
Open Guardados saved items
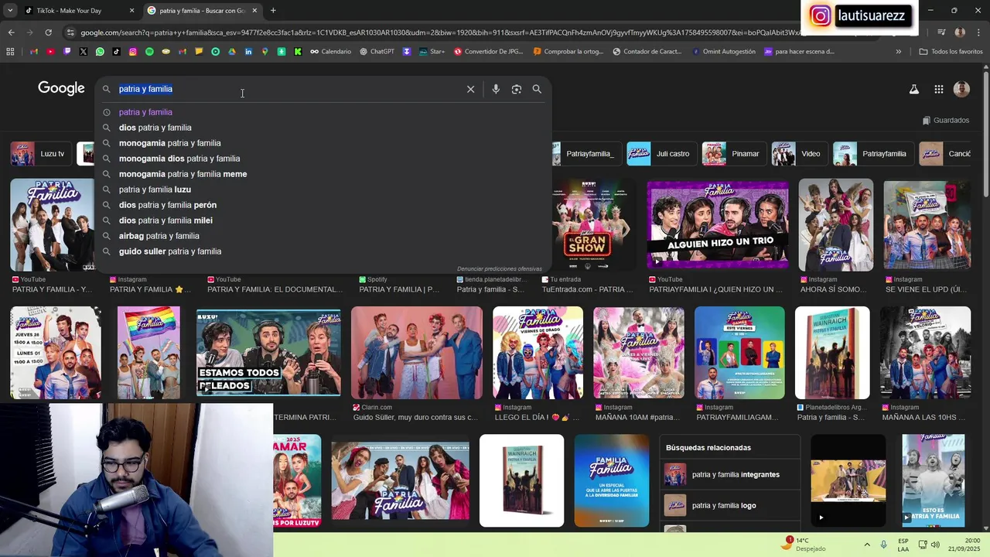click(945, 120)
